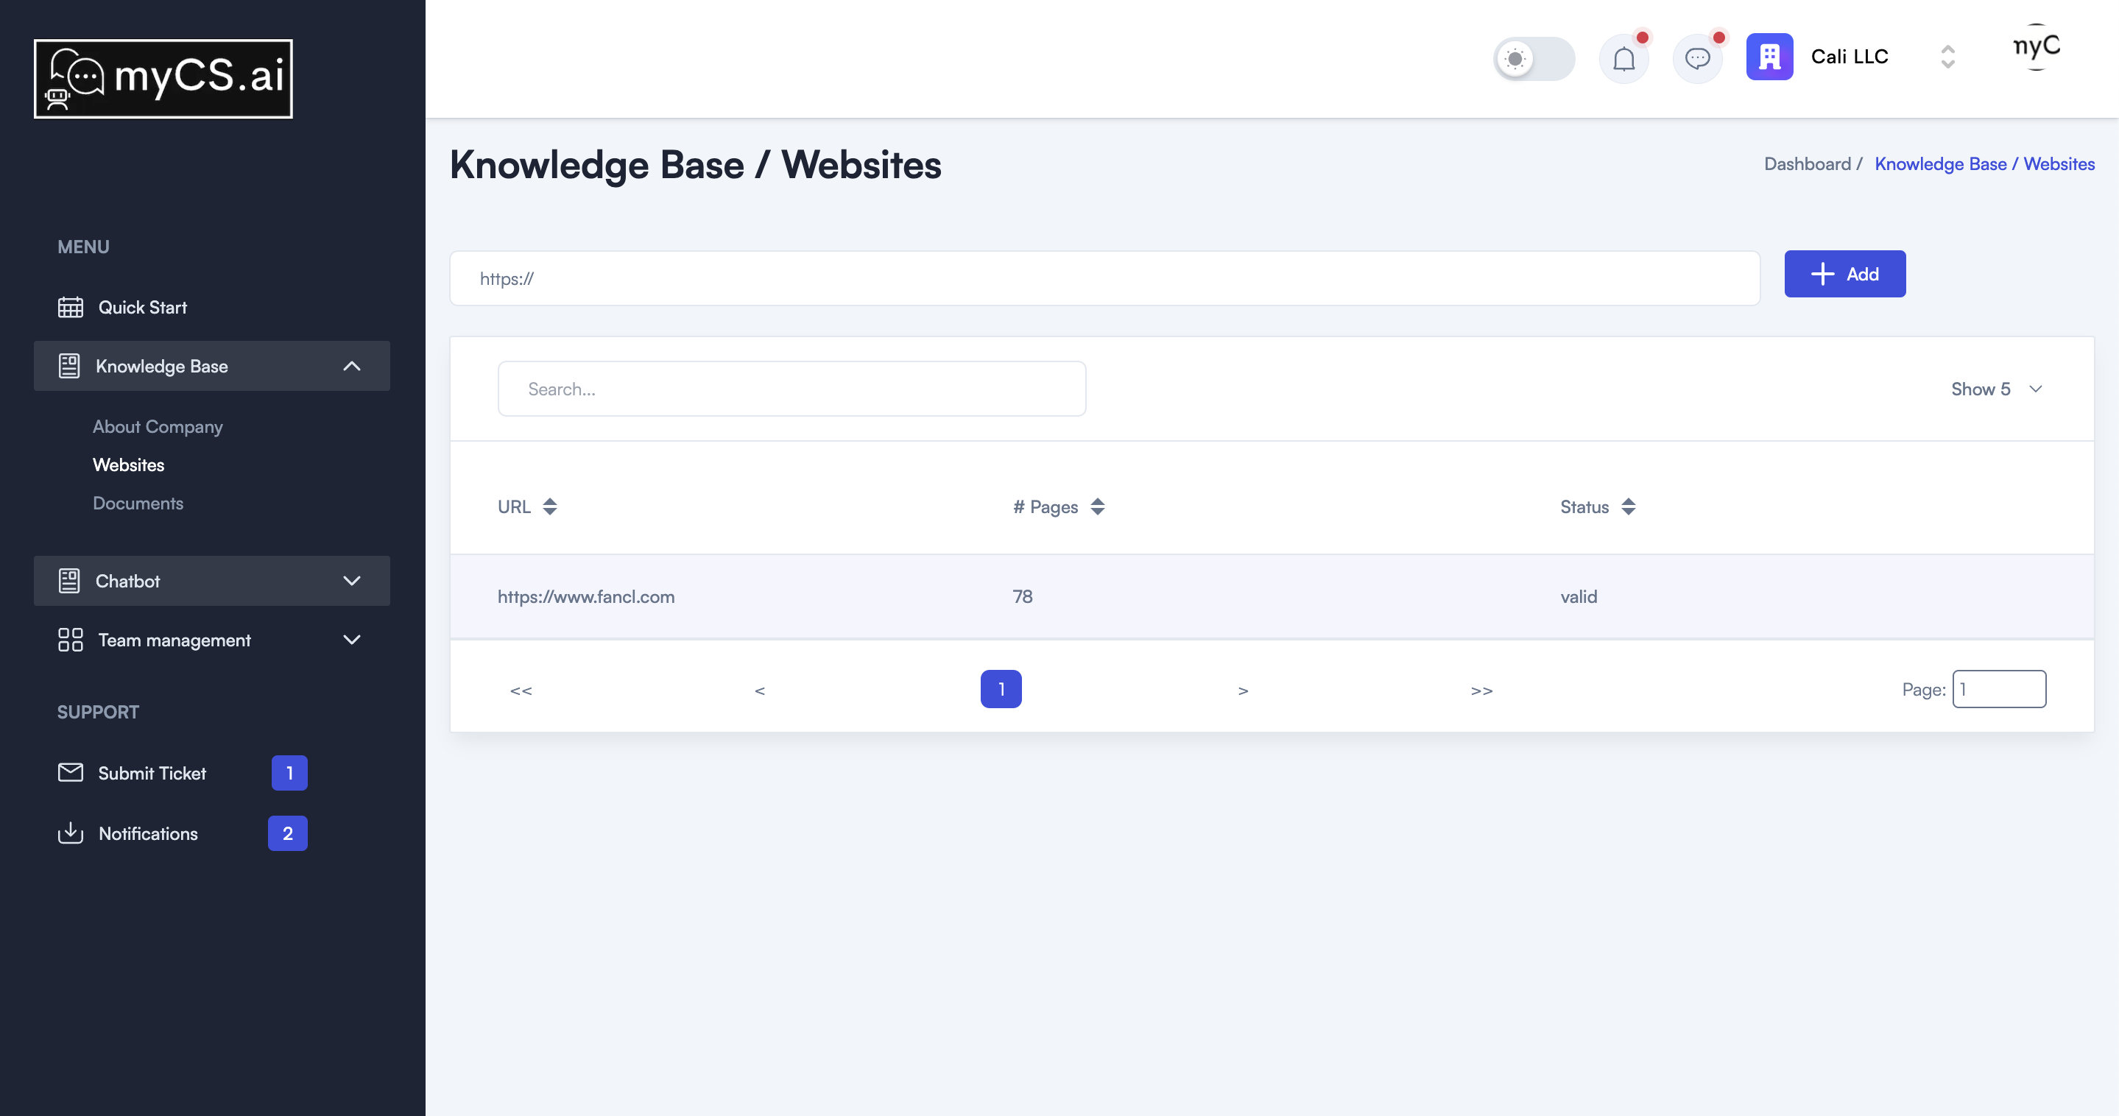The image size is (2119, 1116).
Task: Open the Show 5 rows dropdown
Action: (1997, 388)
